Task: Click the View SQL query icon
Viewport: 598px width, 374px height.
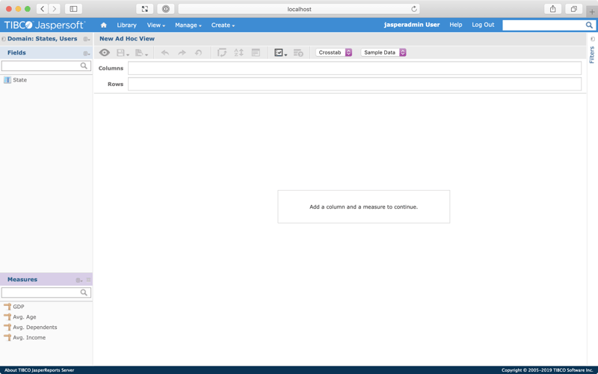Action: 298,52
